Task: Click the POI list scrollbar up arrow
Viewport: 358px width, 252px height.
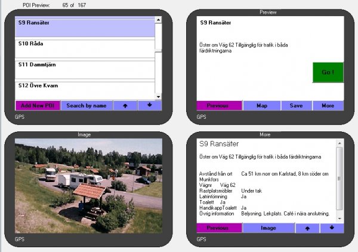Action: click(x=158, y=20)
